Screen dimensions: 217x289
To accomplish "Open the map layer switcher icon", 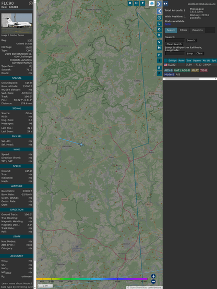I will tap(152, 4).
